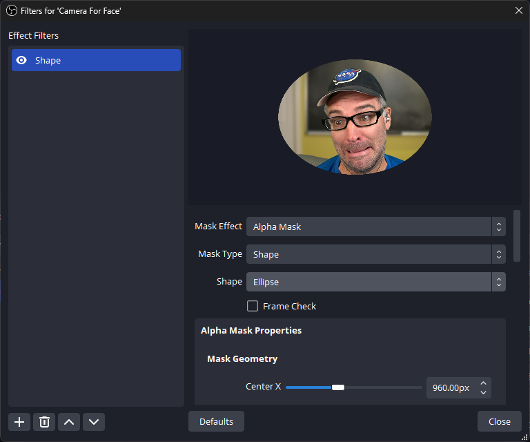Open the Mask Effect dropdown
This screenshot has height=442, width=530.
(375, 227)
